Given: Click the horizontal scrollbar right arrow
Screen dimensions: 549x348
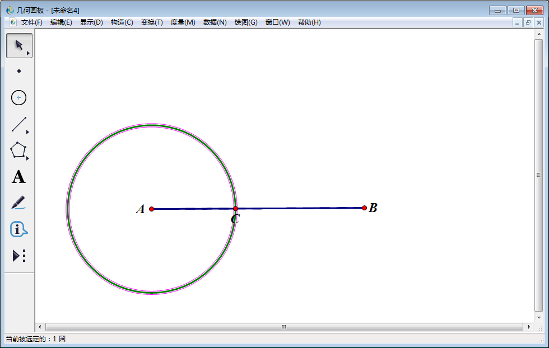Looking at the screenshot, I should [529, 327].
